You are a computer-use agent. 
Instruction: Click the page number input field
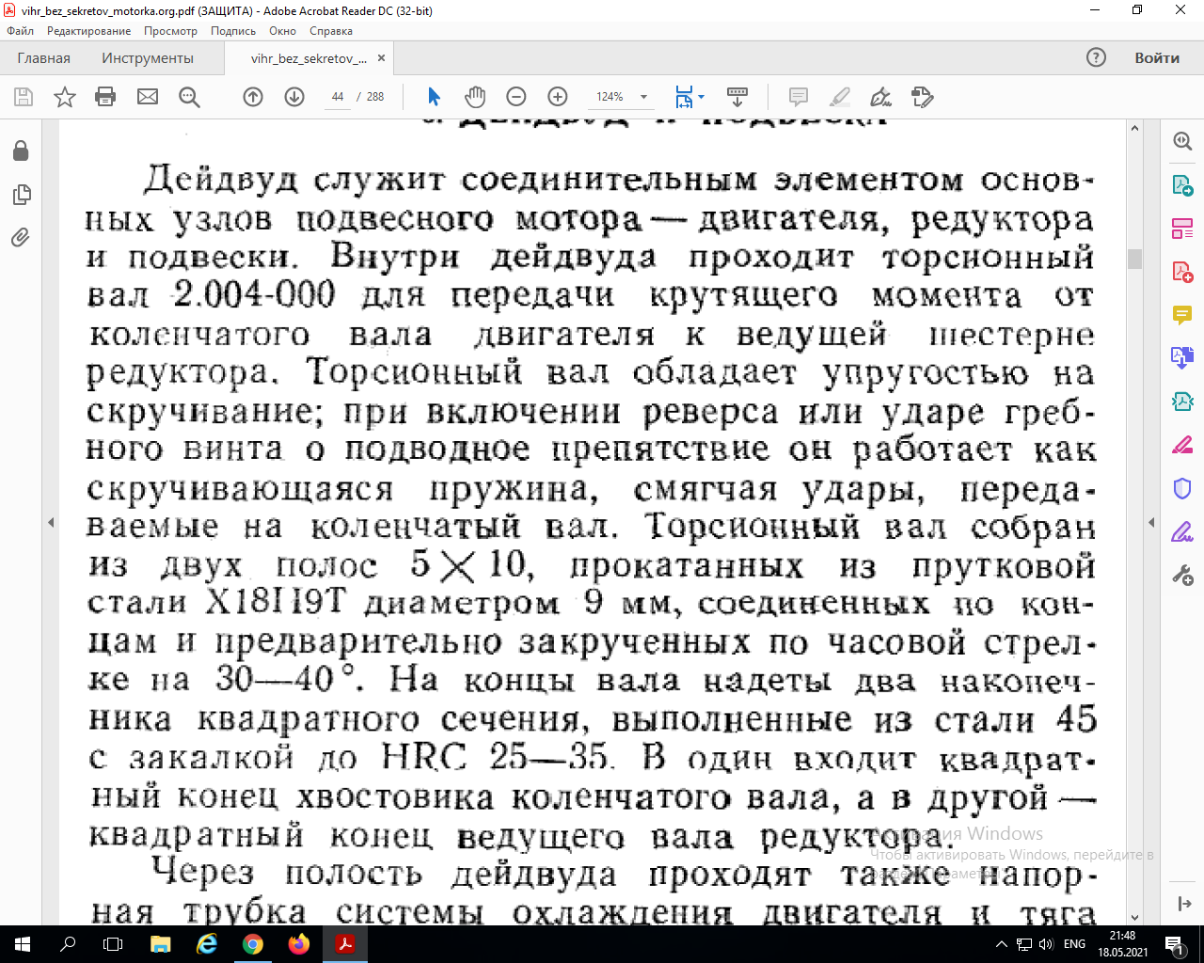click(x=338, y=97)
